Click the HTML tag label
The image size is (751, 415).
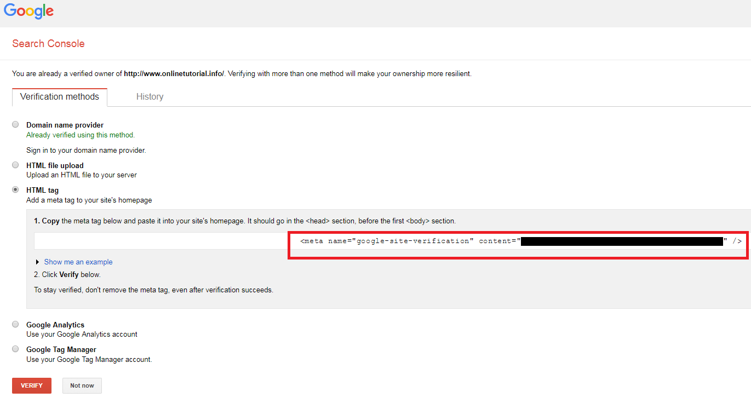click(42, 191)
